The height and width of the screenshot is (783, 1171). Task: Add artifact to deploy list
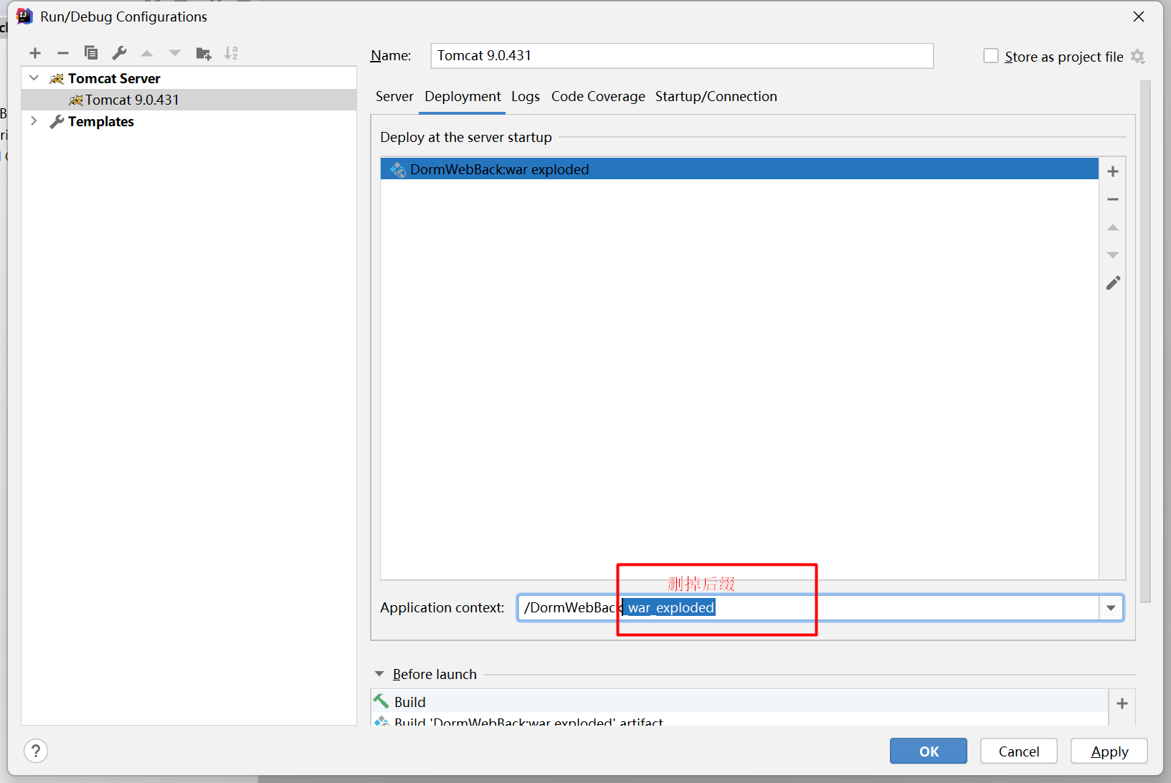tap(1113, 171)
